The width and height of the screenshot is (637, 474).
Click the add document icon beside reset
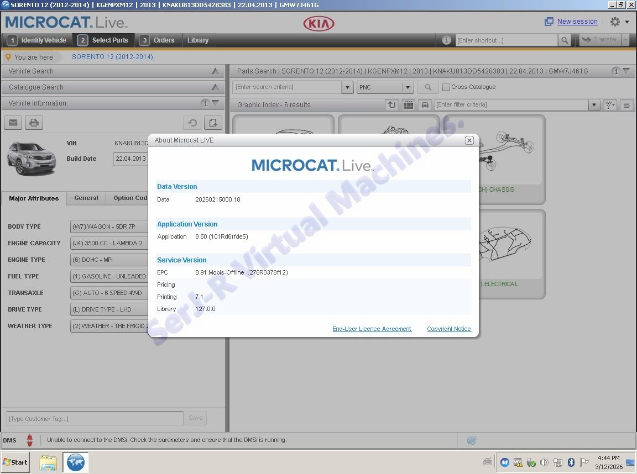tap(213, 123)
